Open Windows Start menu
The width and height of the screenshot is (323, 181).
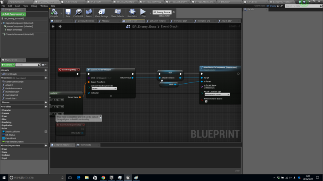pyautogui.click(x=4, y=178)
